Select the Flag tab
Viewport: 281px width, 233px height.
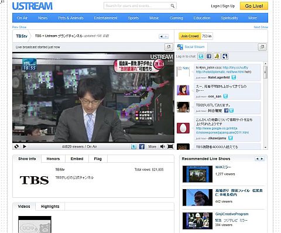tap(98, 159)
